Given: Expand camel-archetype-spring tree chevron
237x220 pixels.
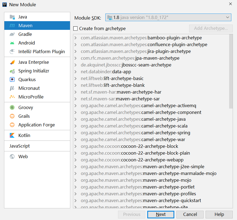Looking at the screenshot, I should point(76,133).
